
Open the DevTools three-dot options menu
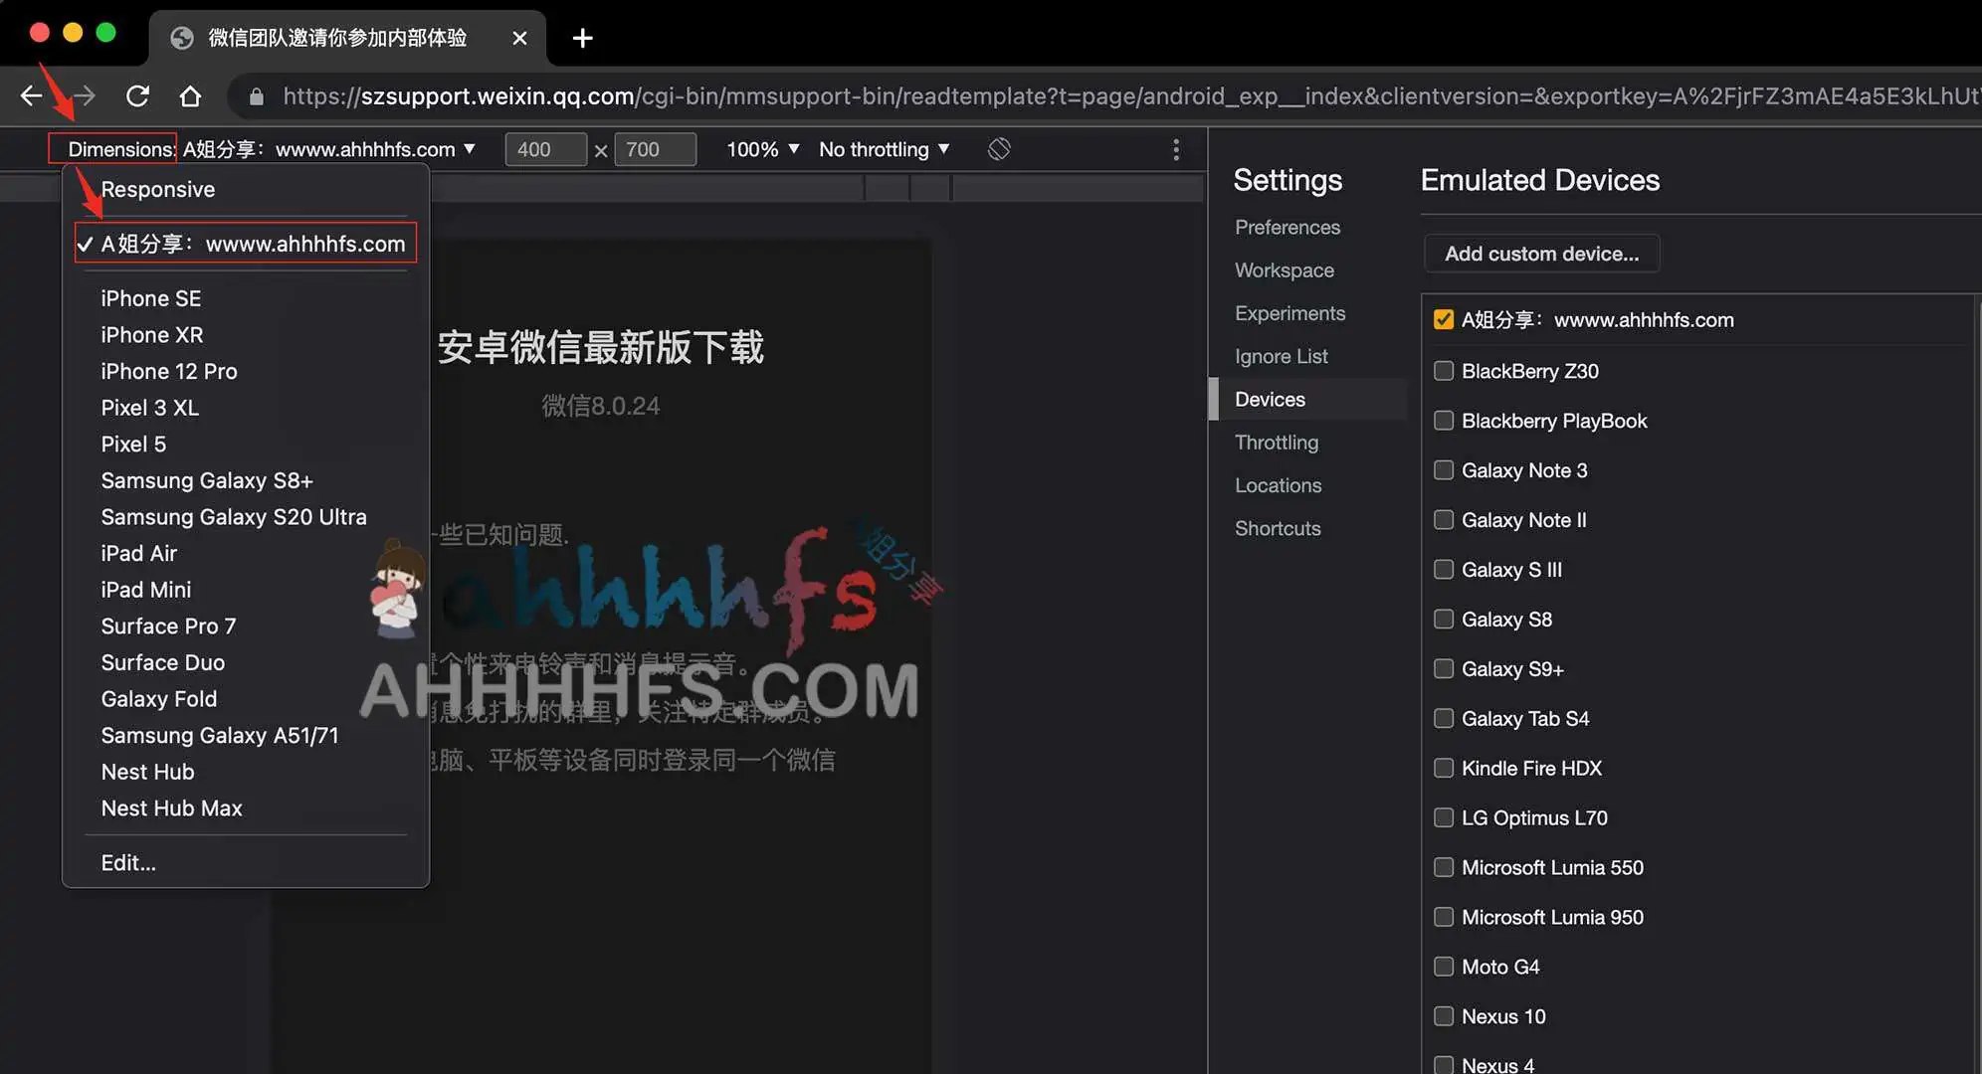coord(1175,148)
